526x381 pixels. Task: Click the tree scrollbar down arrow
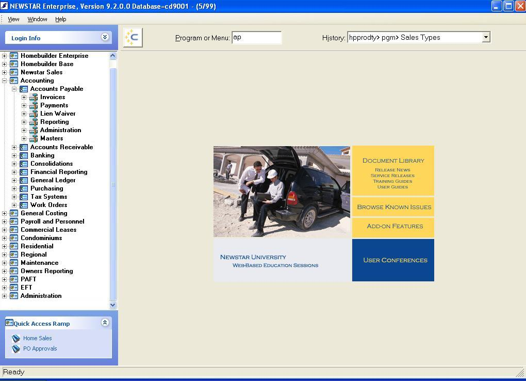click(x=113, y=305)
